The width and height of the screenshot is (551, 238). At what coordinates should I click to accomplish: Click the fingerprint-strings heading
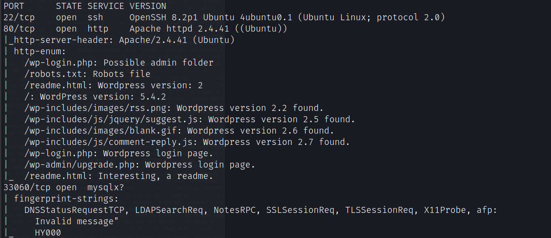66,199
